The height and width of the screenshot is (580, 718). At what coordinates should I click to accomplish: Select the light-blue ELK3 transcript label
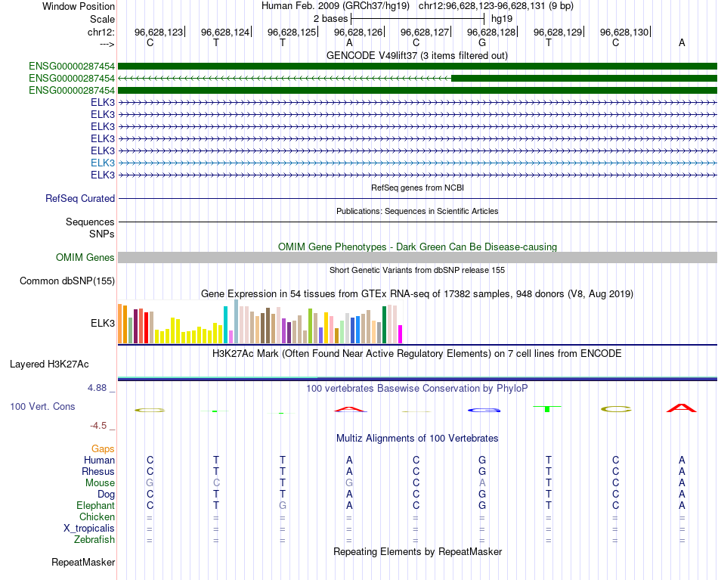[103, 163]
